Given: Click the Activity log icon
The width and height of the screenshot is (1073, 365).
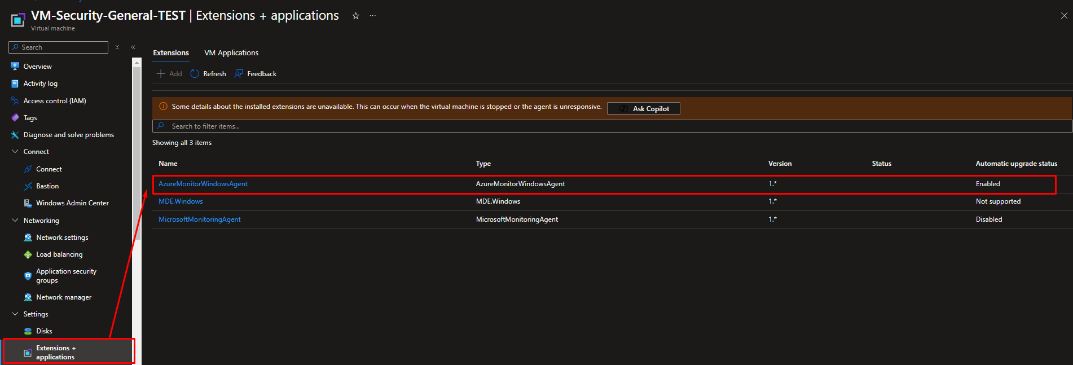Looking at the screenshot, I should coord(15,83).
